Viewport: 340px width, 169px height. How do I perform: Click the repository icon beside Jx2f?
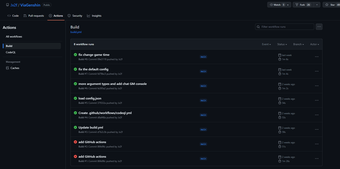click(x=7, y=5)
